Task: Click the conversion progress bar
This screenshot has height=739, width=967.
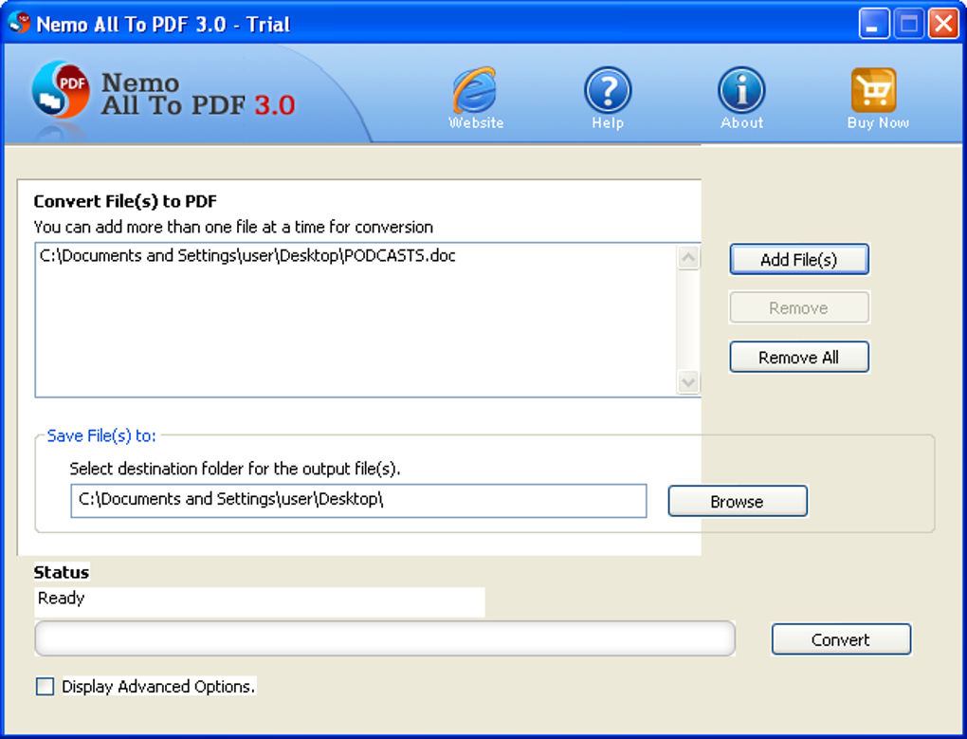Action: point(384,638)
